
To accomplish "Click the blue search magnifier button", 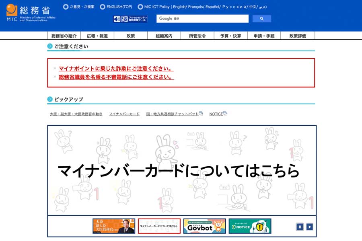I will pyautogui.click(x=261, y=19).
